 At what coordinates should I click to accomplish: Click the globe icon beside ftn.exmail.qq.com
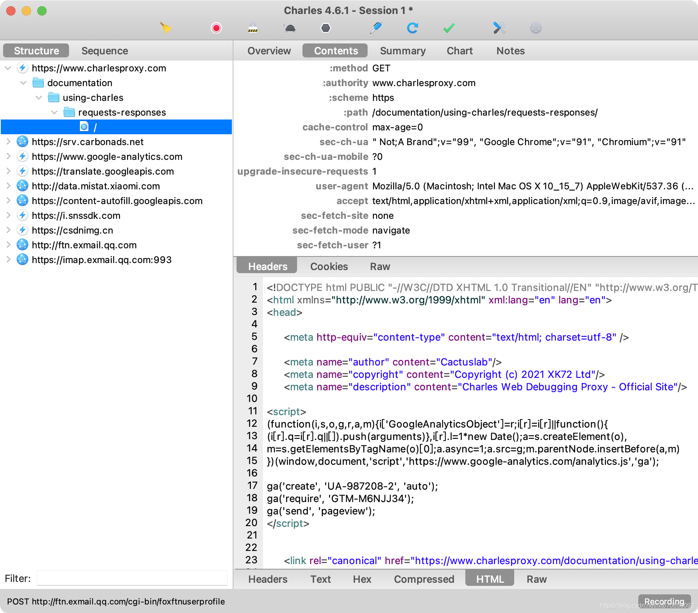(22, 245)
